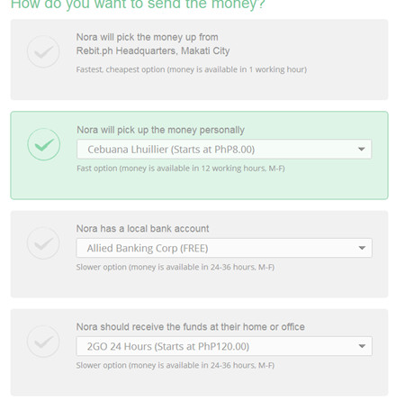Click the arrow on Allied Banking dropdown
This screenshot has height=411, width=405.
pyautogui.click(x=362, y=248)
